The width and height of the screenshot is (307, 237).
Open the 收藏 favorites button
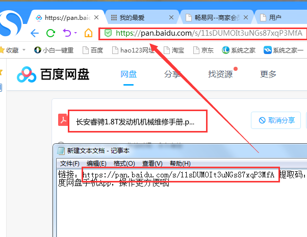[9, 50]
